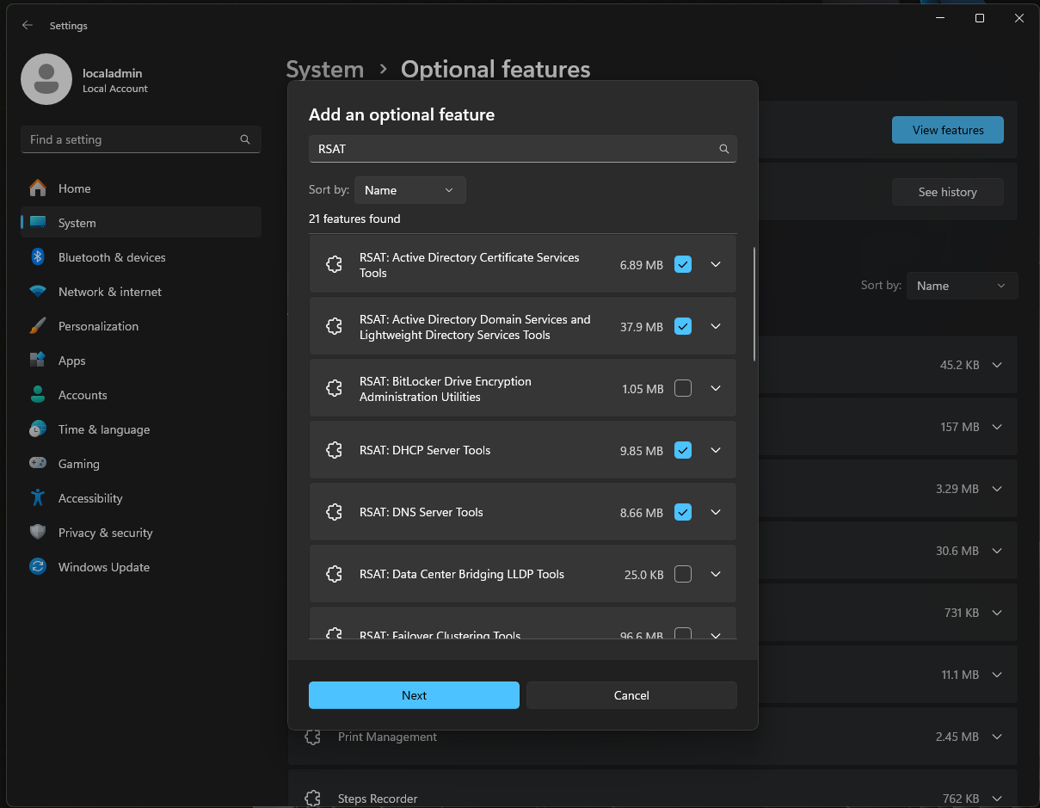Open the dialog's Sort by Name dropdown
This screenshot has height=808, width=1040.
tap(409, 190)
